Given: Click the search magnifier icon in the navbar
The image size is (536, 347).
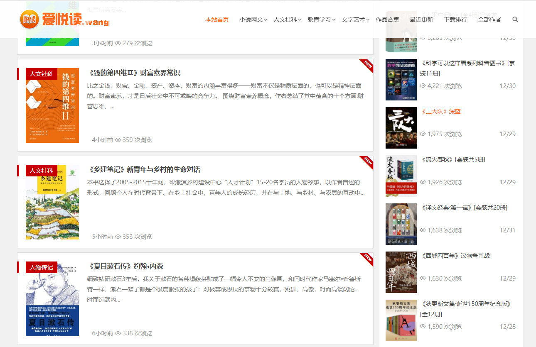Looking at the screenshot, I should pyautogui.click(x=515, y=20).
